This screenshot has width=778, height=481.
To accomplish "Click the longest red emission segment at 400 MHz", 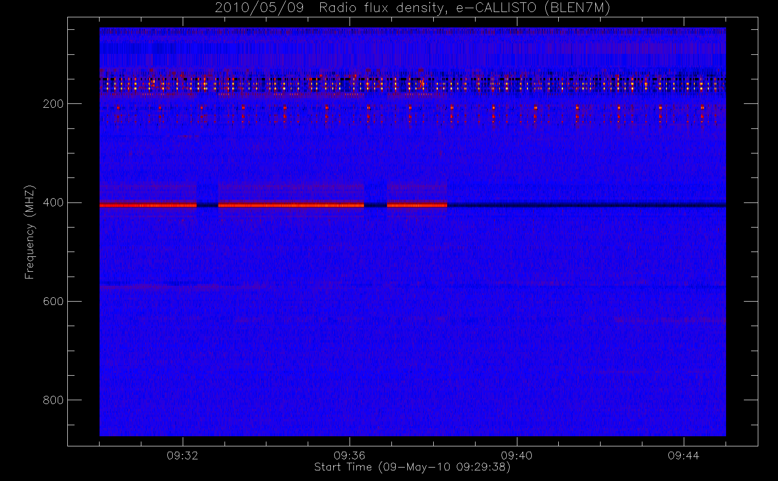I will (291, 205).
